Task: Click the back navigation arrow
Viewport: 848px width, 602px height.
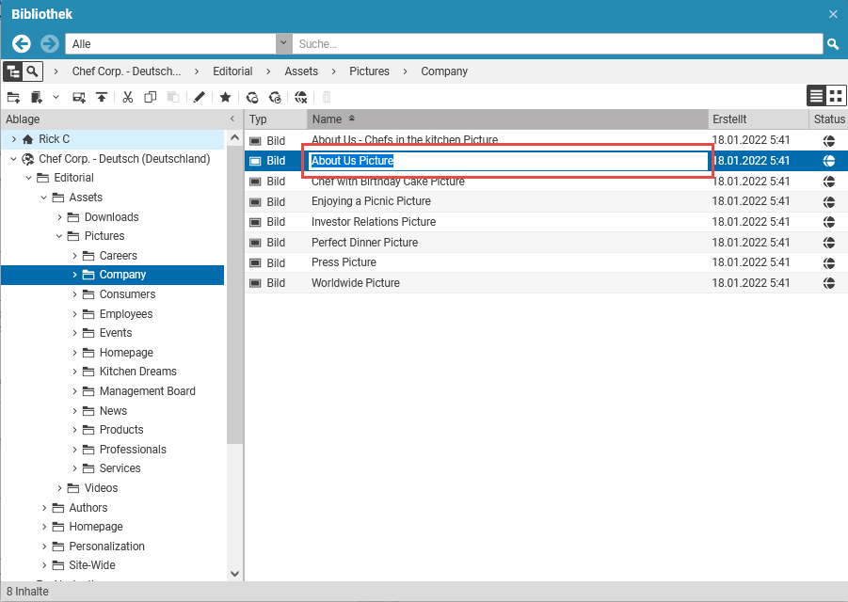Action: tap(22, 44)
